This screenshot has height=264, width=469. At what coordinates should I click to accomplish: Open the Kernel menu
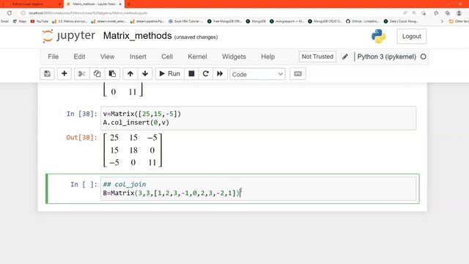(x=197, y=56)
